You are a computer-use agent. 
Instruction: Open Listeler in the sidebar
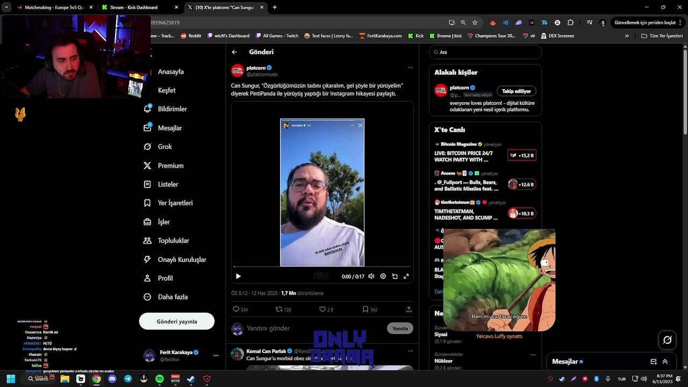point(161,184)
